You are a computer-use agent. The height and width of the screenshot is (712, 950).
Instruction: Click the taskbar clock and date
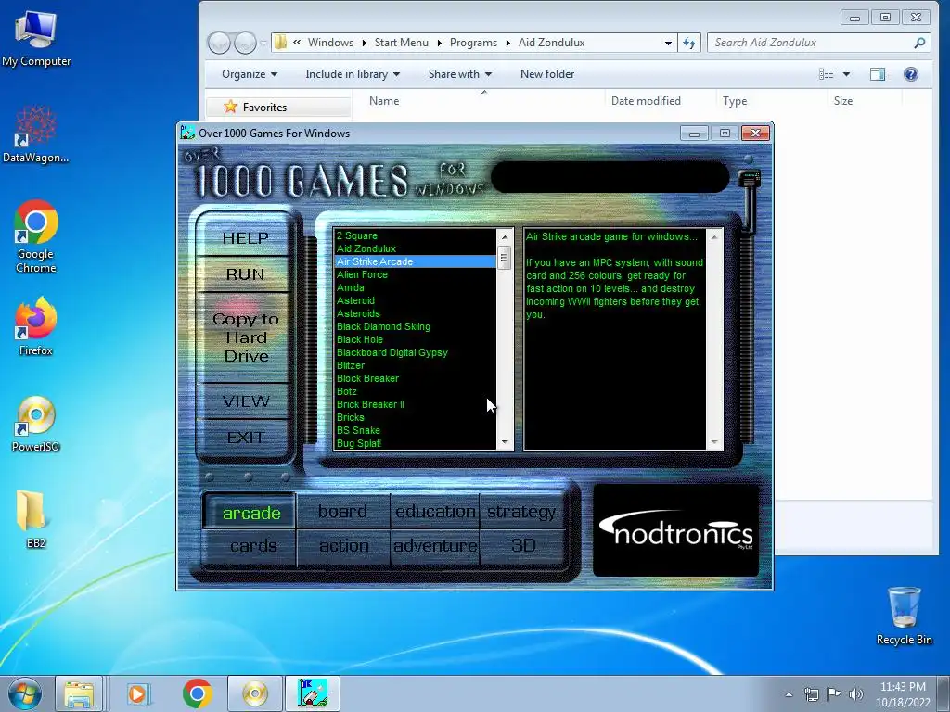pyautogui.click(x=903, y=694)
